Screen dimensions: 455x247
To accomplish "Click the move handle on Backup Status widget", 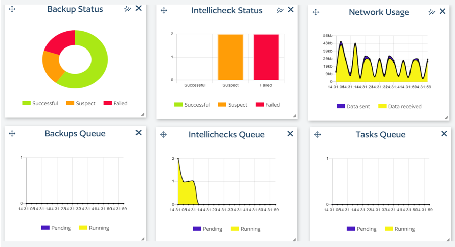I will [12, 9].
